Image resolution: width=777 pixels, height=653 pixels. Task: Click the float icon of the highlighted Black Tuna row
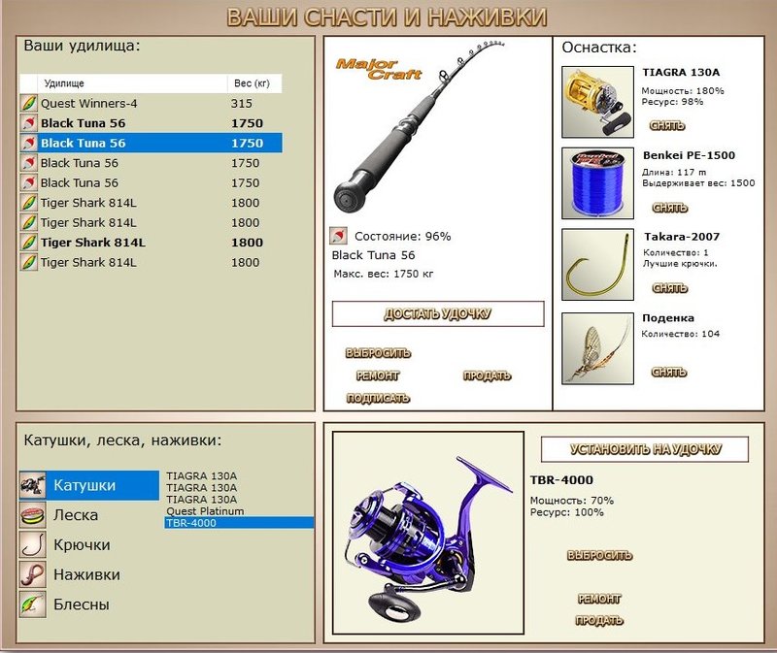click(29, 143)
